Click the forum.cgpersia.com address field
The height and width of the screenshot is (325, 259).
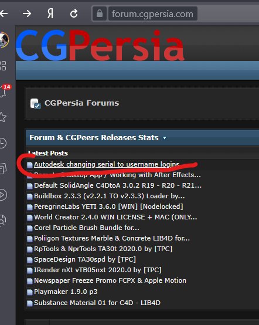(x=152, y=13)
